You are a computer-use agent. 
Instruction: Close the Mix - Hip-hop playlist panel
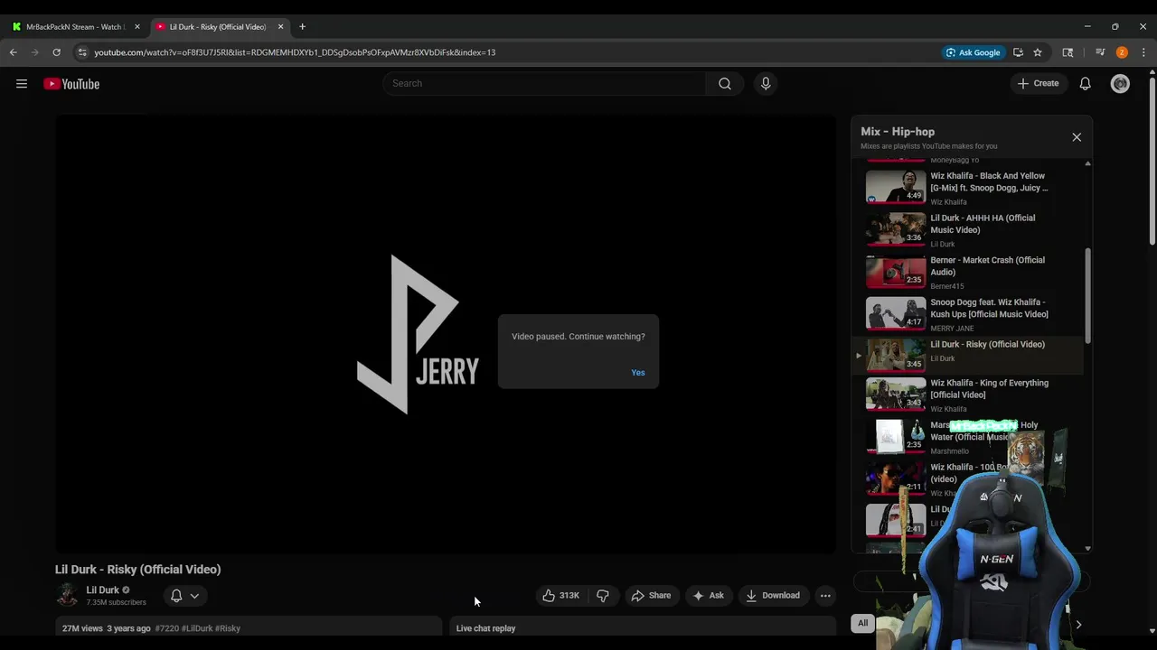[x=1077, y=137]
